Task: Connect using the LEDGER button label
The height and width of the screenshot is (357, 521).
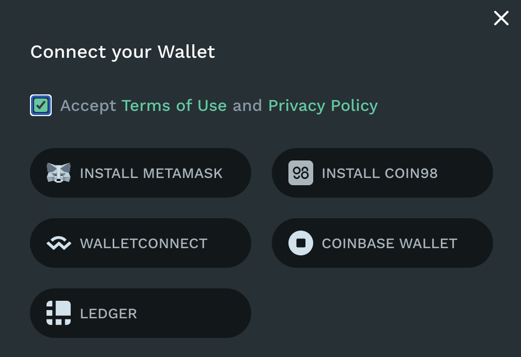Action: (109, 313)
